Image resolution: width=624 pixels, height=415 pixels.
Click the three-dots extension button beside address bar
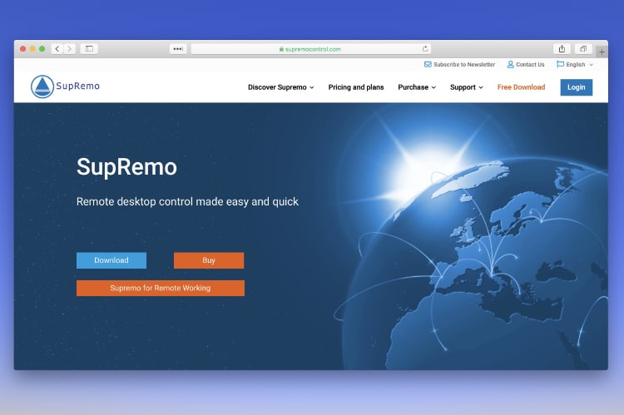click(x=178, y=49)
